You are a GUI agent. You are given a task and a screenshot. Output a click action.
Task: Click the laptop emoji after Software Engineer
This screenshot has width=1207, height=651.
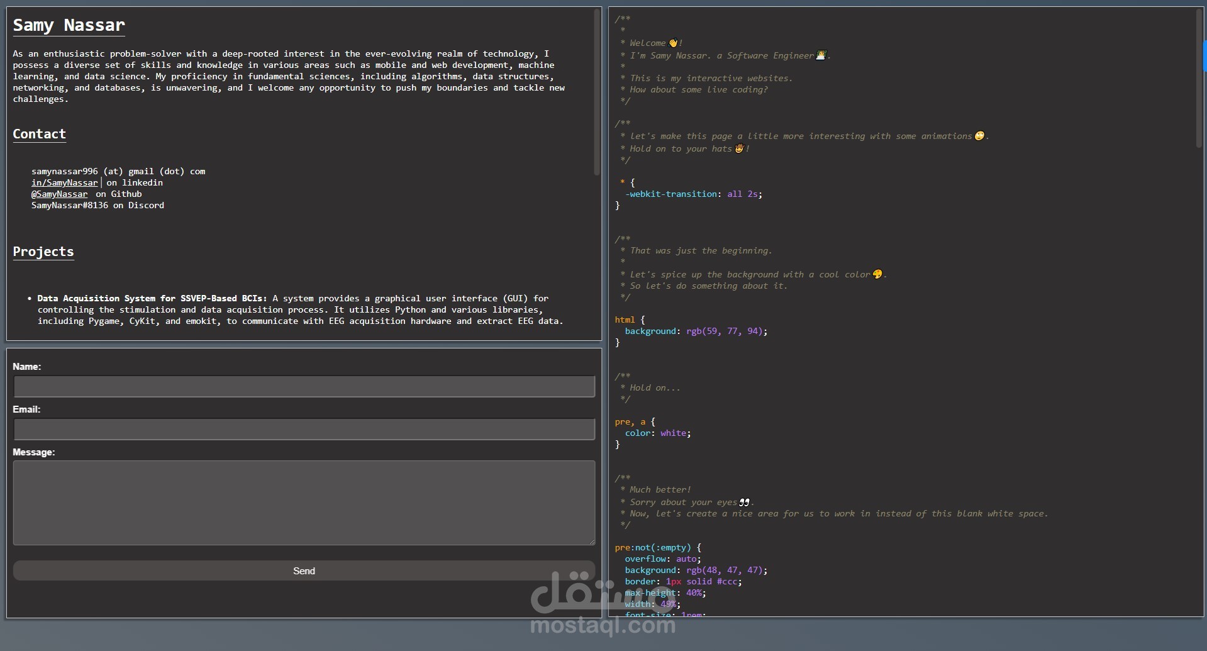[821, 55]
